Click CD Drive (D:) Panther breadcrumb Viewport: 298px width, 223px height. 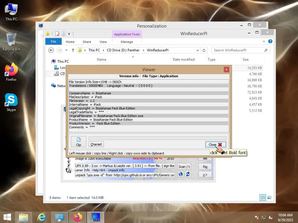(123, 50)
